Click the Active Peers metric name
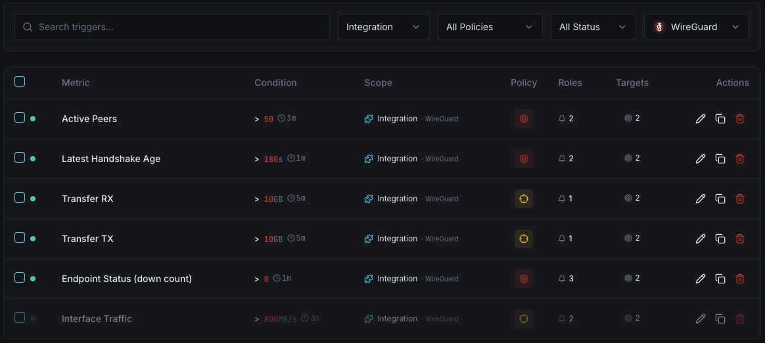The height and width of the screenshot is (343, 765). [89, 119]
